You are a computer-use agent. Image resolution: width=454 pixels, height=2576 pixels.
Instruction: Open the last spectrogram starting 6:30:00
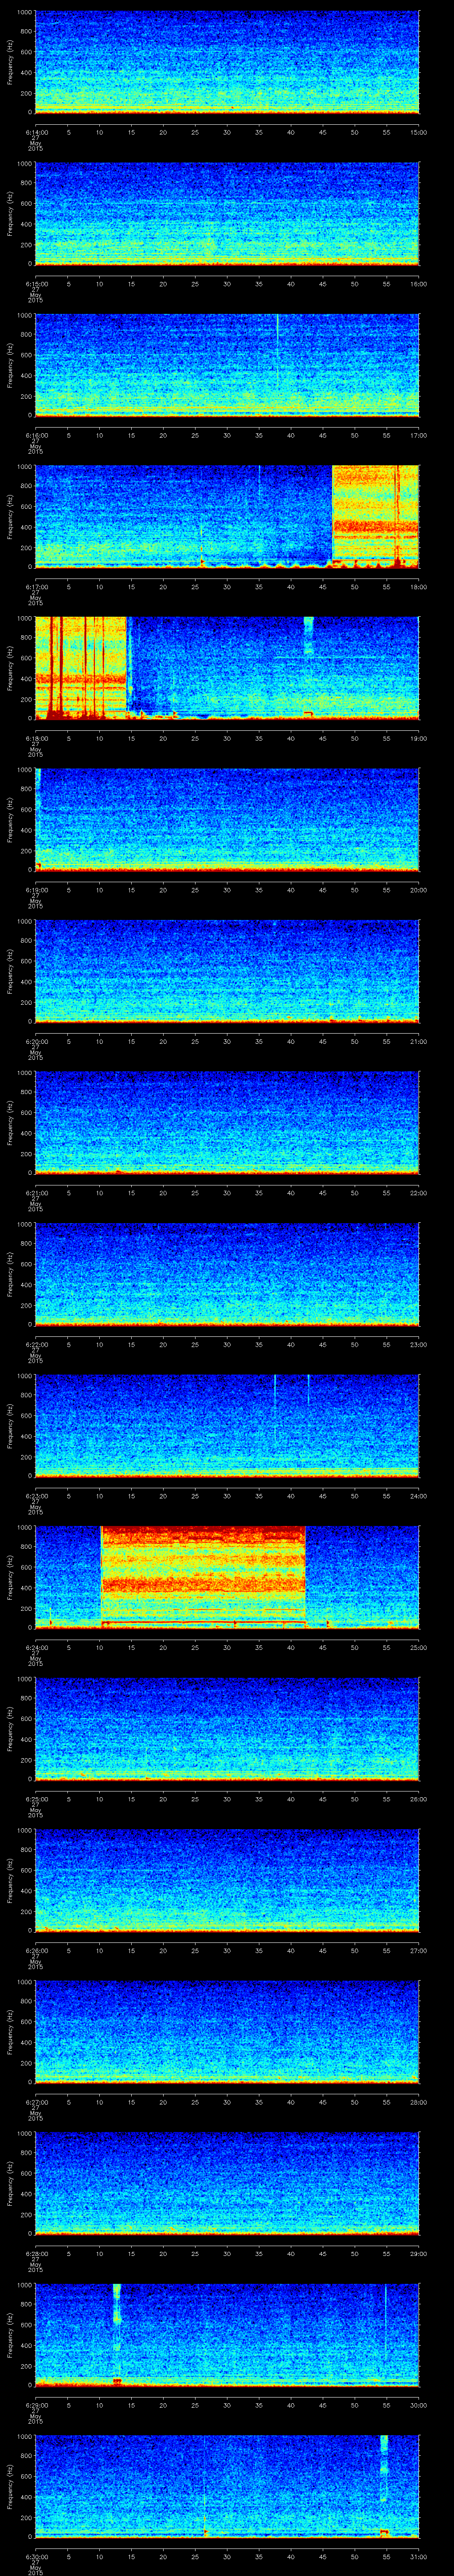227,2486
